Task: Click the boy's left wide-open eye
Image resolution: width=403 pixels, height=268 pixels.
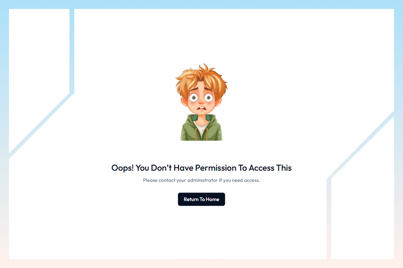Action: pos(194,98)
